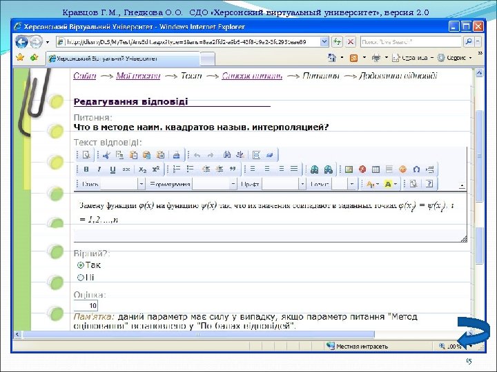Screen dimensions: 497x372
Task: Redo the last editor action
Action: tap(210, 155)
